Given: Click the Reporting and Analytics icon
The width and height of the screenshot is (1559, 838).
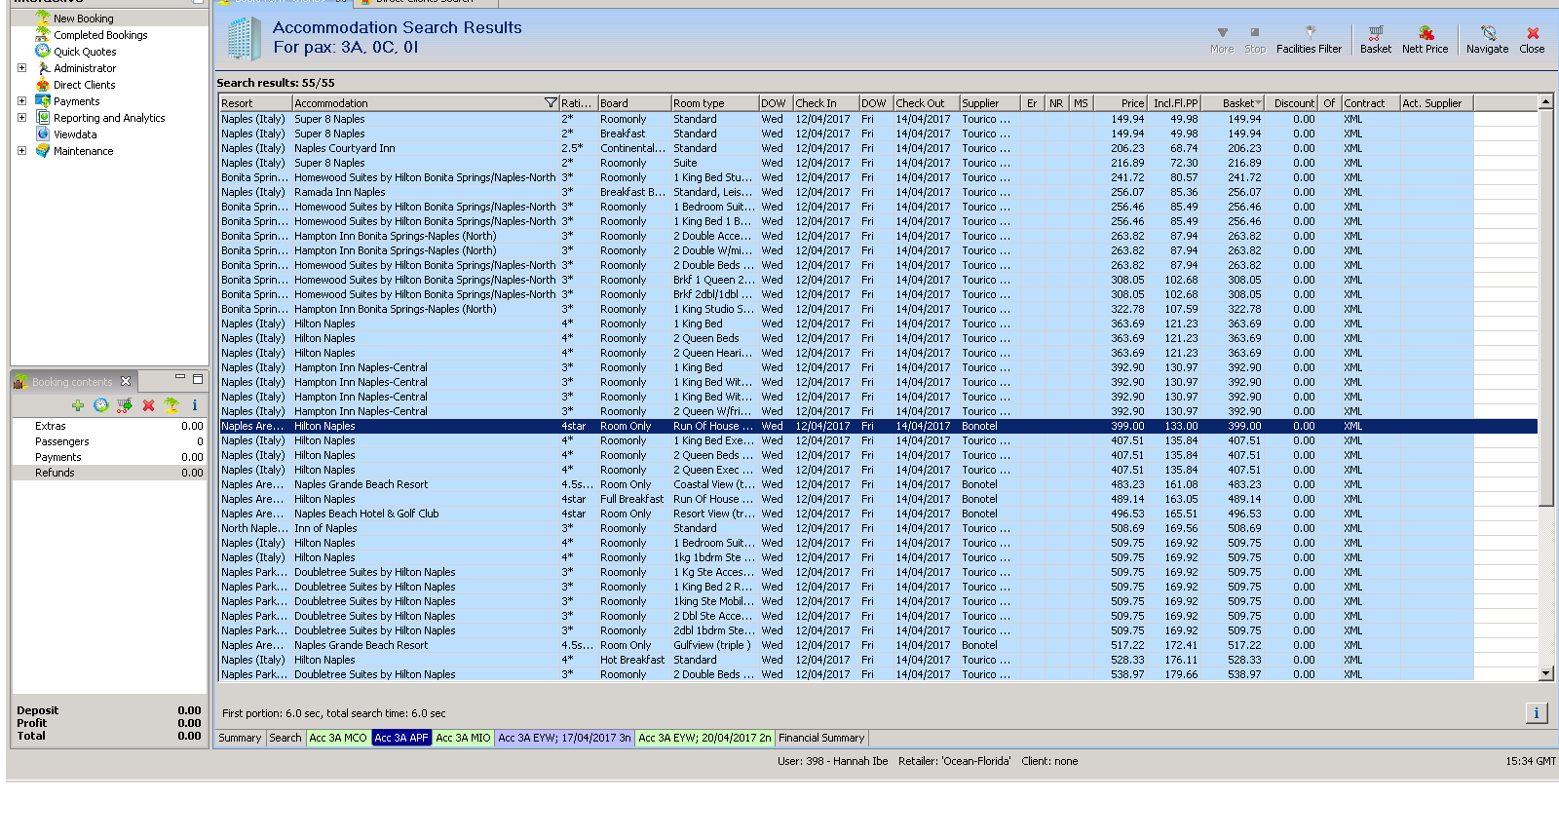Looking at the screenshot, I should click(x=43, y=117).
